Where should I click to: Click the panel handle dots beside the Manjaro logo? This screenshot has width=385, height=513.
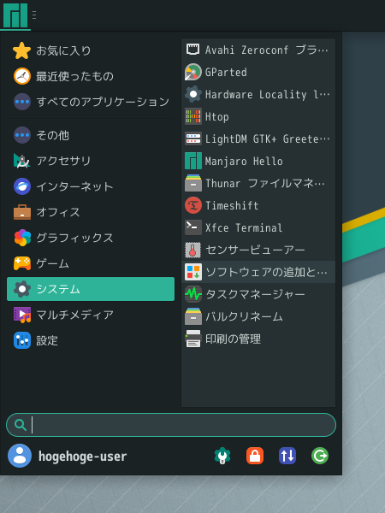point(34,15)
